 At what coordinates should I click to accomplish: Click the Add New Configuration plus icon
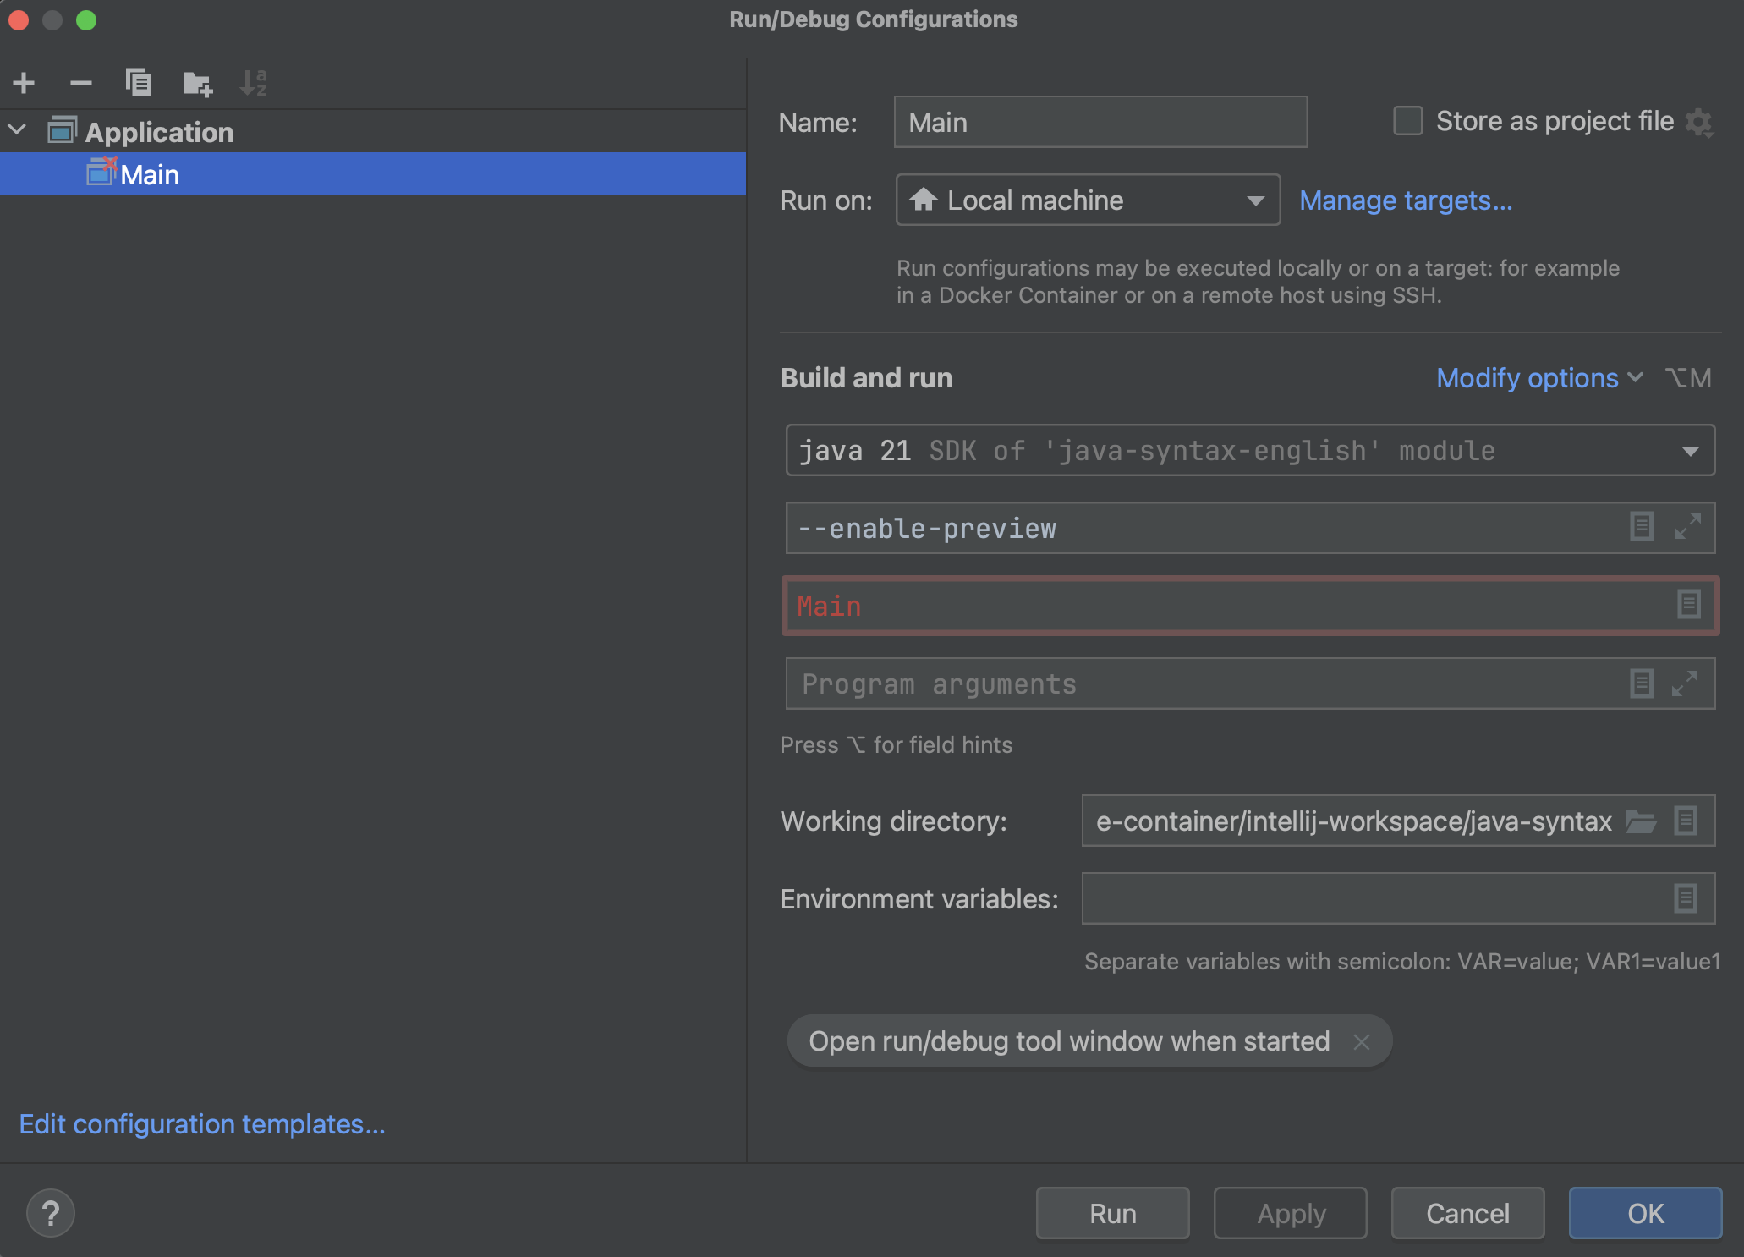24,83
